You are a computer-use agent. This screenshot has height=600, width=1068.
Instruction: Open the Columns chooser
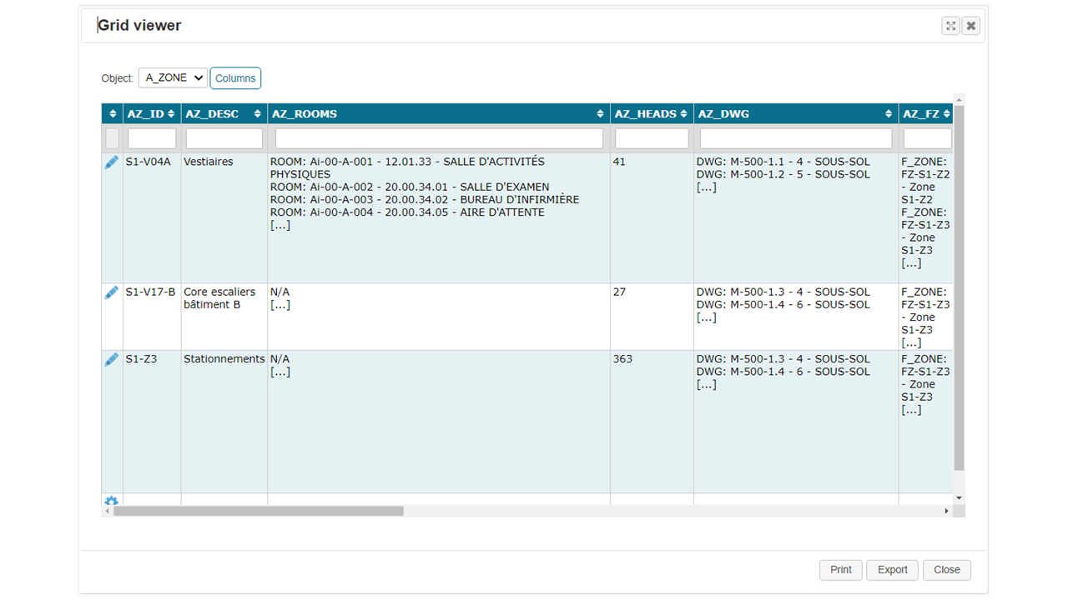[x=235, y=78]
